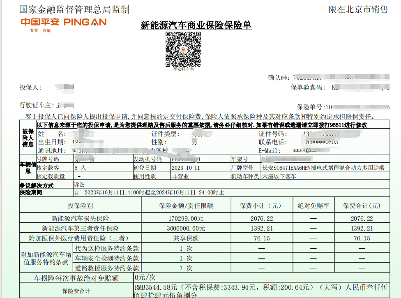Image resolution: width=401 pixels, height=298 pixels.
Task: Select the third-party liability limit 3000000.00元
Action: [x=186, y=228]
